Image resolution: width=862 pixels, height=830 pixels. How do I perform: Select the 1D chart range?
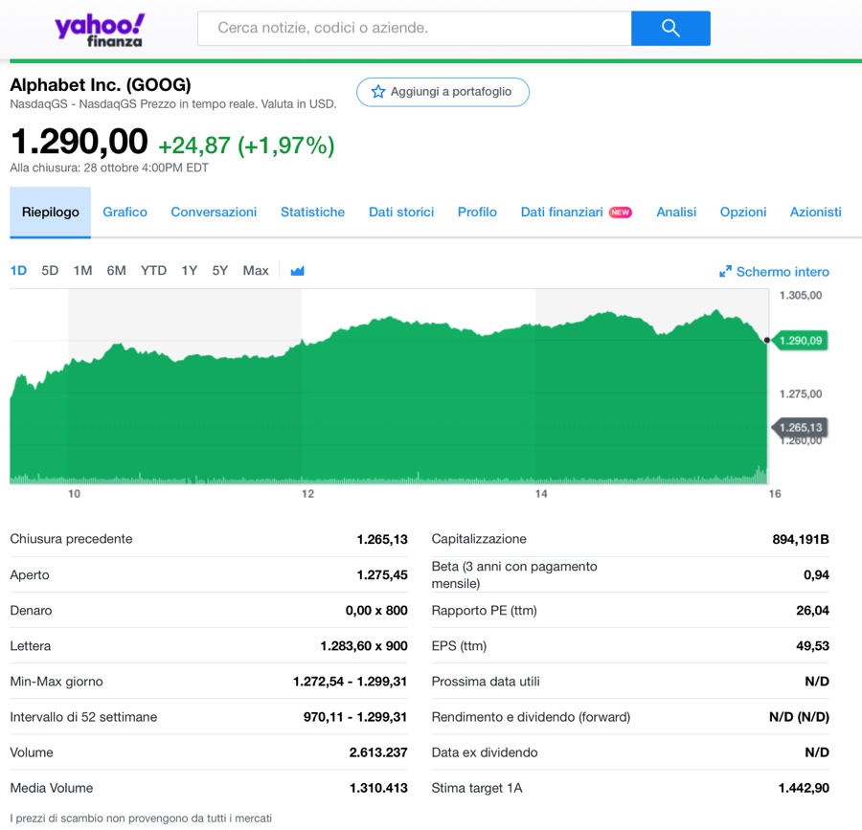pyautogui.click(x=18, y=271)
